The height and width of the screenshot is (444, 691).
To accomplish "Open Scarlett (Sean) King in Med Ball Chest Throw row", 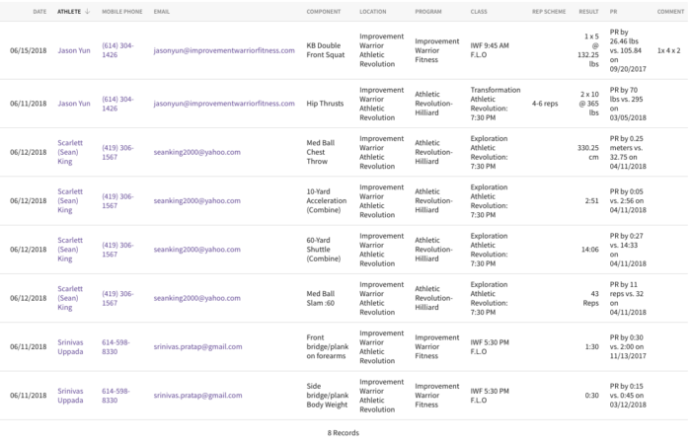I will coord(70,152).
